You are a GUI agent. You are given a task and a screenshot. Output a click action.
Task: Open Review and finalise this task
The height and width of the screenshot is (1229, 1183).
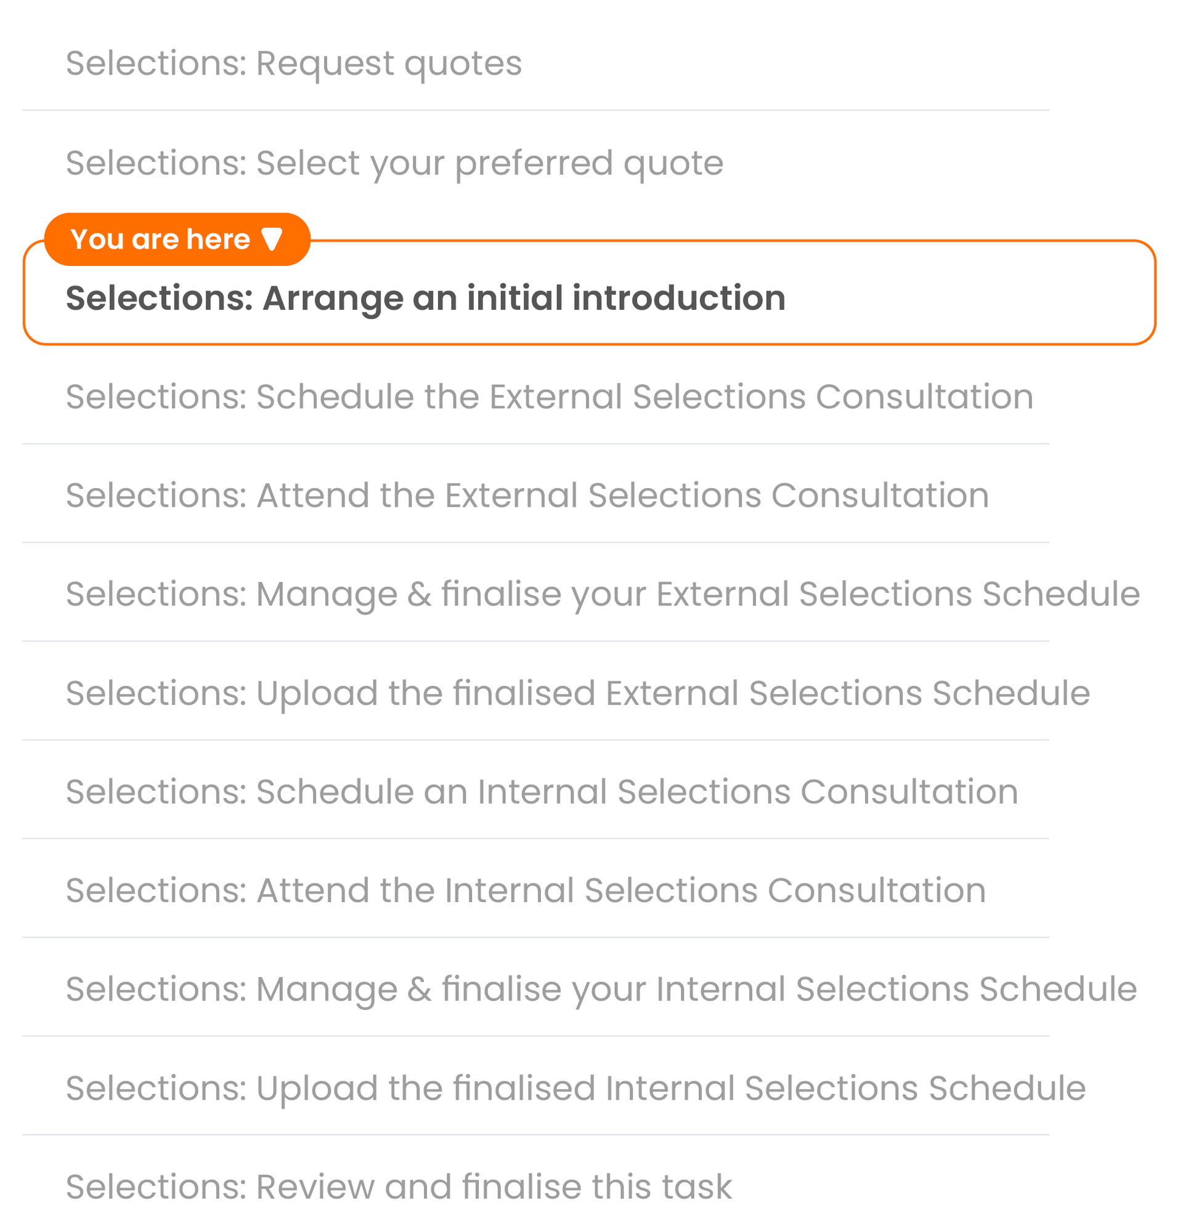coord(399,1187)
